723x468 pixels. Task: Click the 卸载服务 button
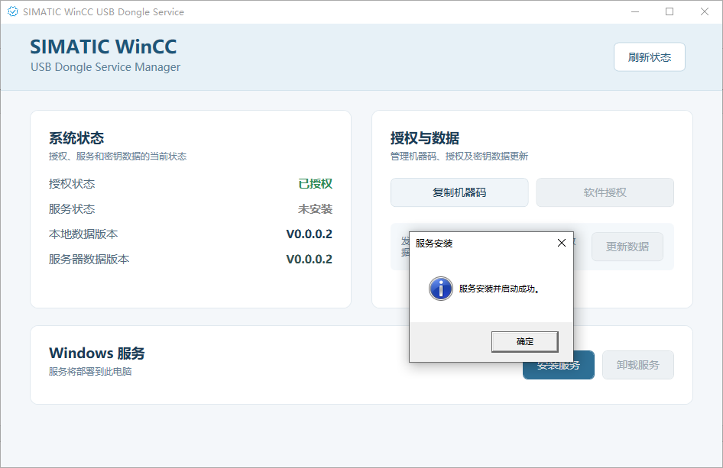(x=637, y=365)
